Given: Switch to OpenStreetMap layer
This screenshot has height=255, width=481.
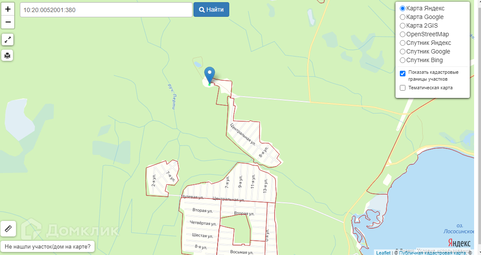Looking at the screenshot, I should click(403, 35).
